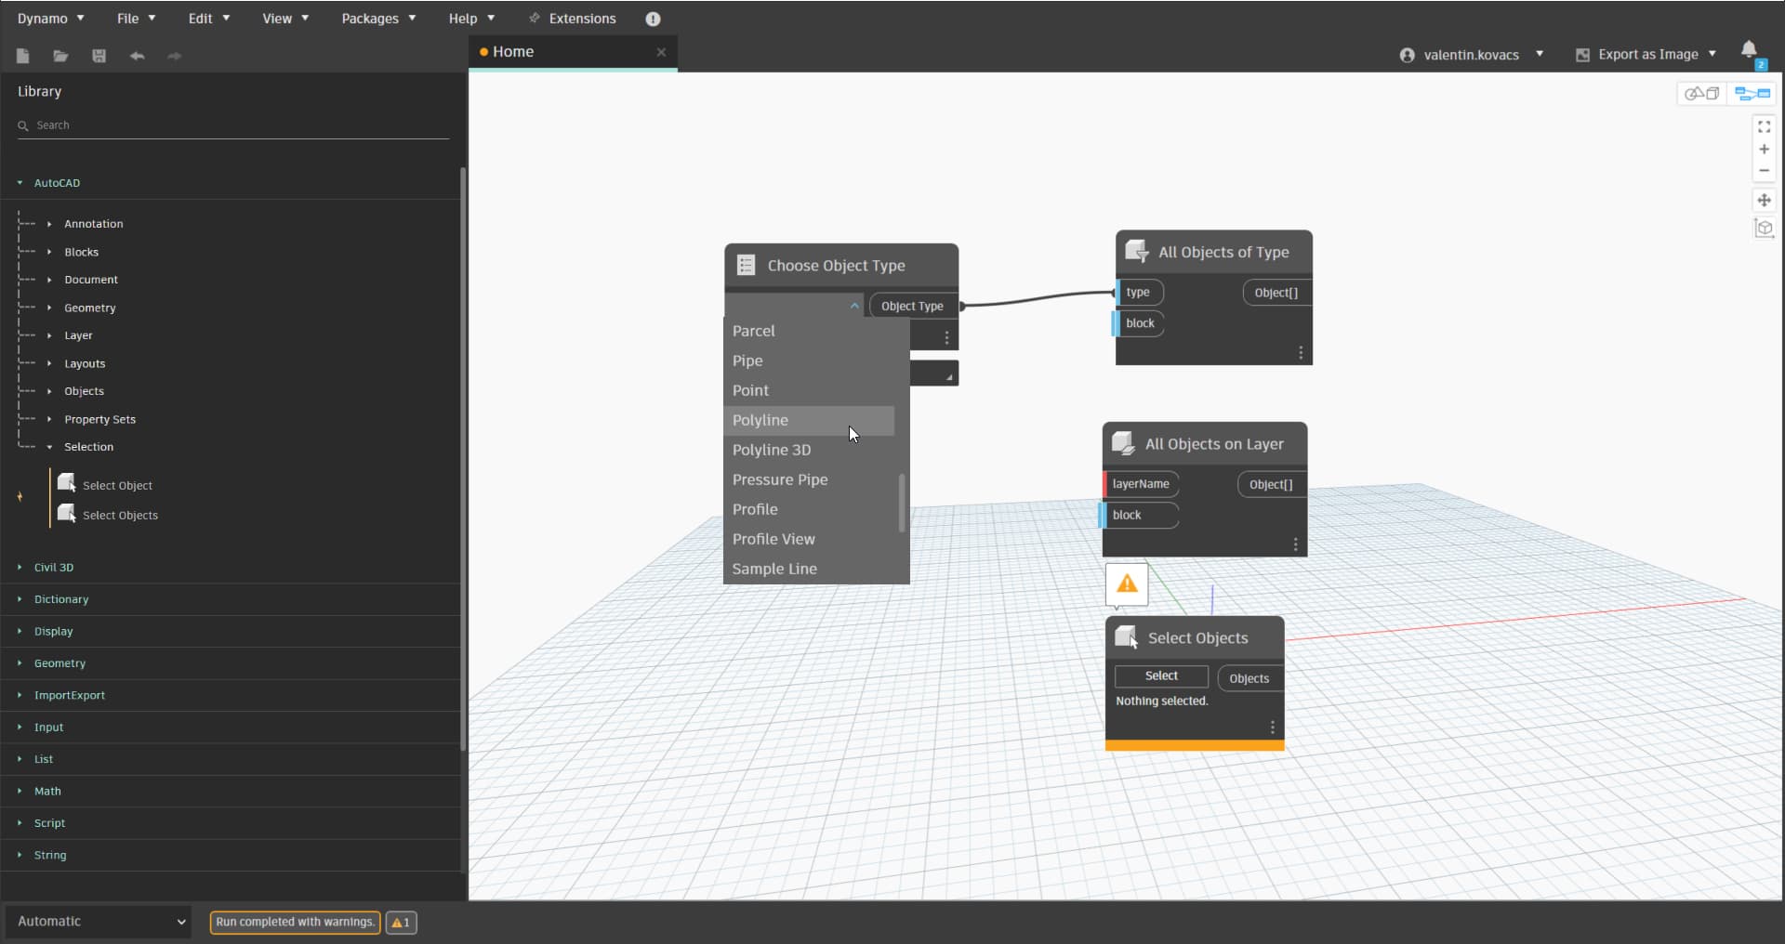Click the orbit cube icon
The height and width of the screenshot is (944, 1785).
pyautogui.click(x=1764, y=229)
